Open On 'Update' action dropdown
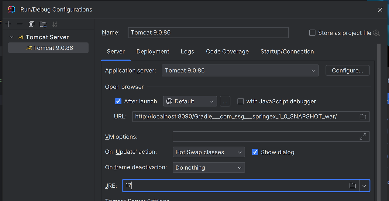Screen dimensions: 389x201 coord(209,152)
